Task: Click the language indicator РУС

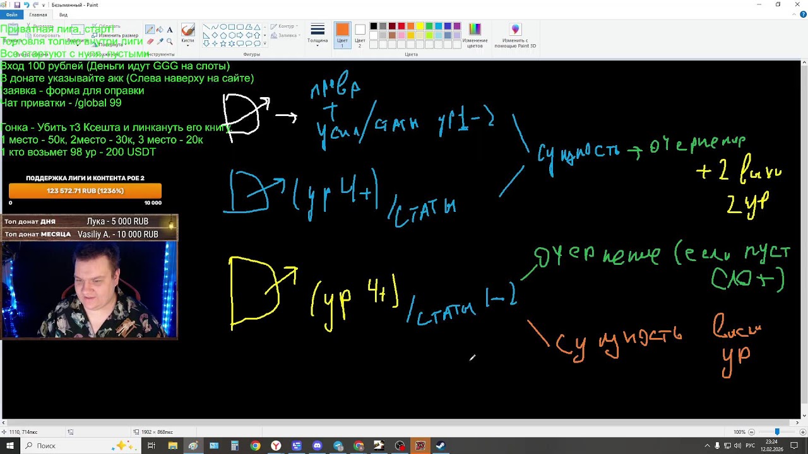Action: (750, 446)
